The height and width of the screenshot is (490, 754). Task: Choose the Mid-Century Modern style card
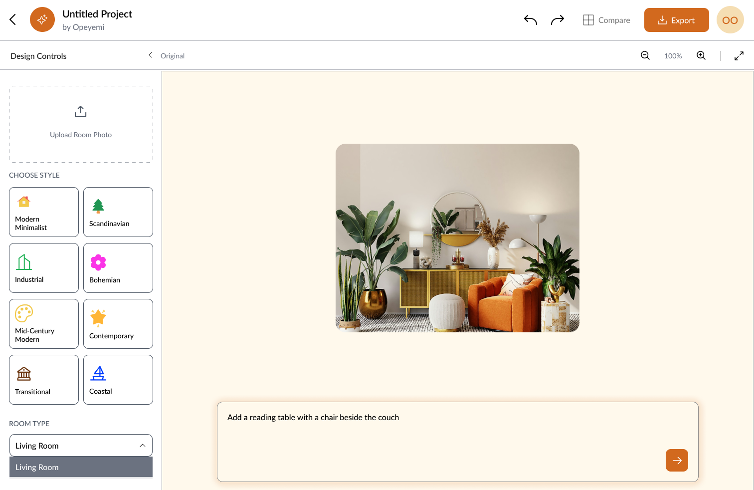pyautogui.click(x=44, y=324)
